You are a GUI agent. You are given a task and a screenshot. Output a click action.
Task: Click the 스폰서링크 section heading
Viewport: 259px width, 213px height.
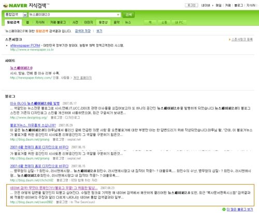click(x=13, y=39)
